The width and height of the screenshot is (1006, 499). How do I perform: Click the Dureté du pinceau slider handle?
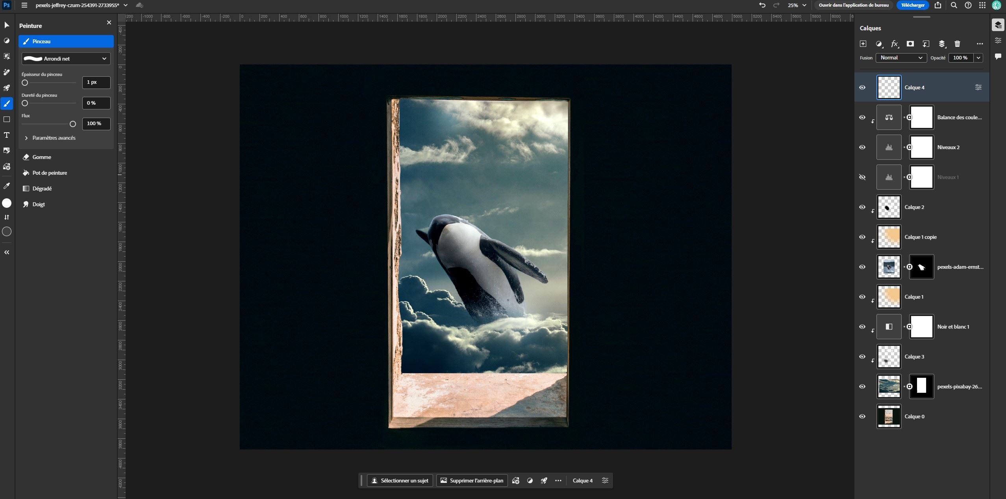pos(25,103)
